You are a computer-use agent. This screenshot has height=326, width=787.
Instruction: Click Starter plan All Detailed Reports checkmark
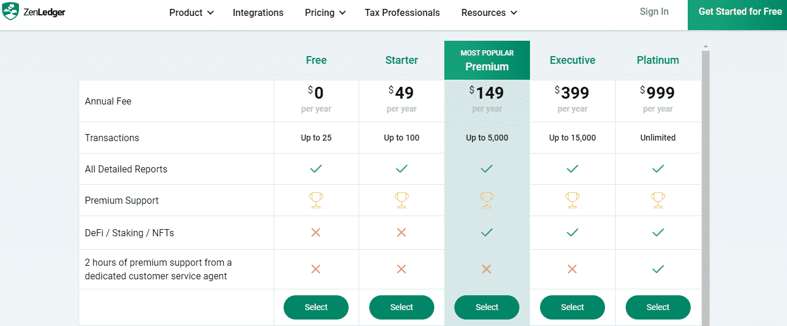coord(402,169)
